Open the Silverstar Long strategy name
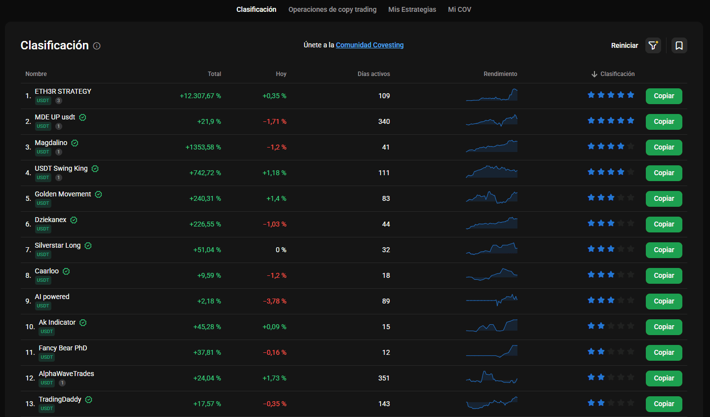 click(x=58, y=245)
